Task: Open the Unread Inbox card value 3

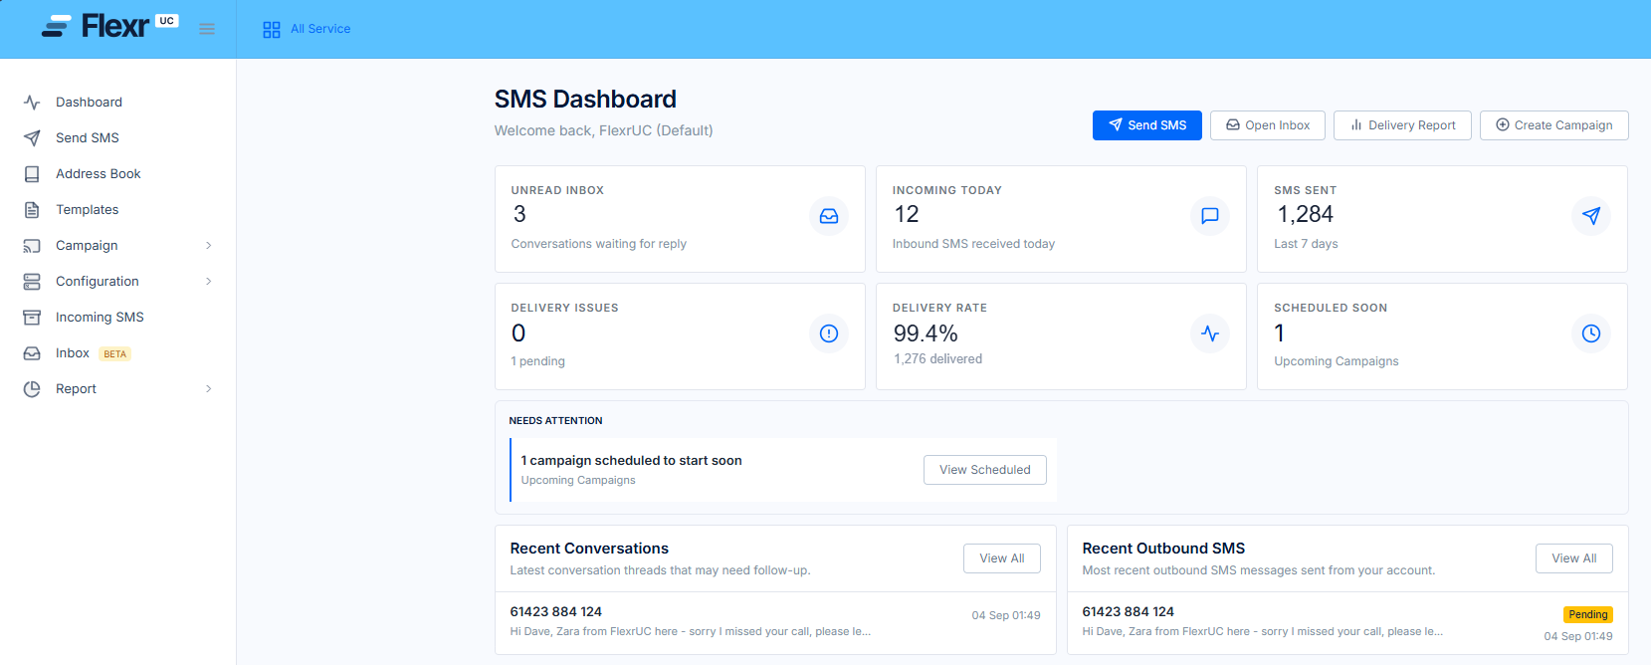Action: (519, 215)
